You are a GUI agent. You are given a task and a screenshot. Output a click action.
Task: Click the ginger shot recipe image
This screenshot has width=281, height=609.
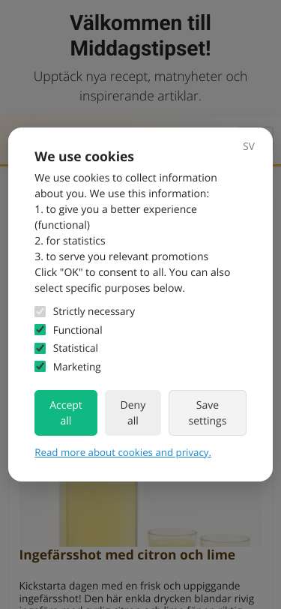point(141,514)
